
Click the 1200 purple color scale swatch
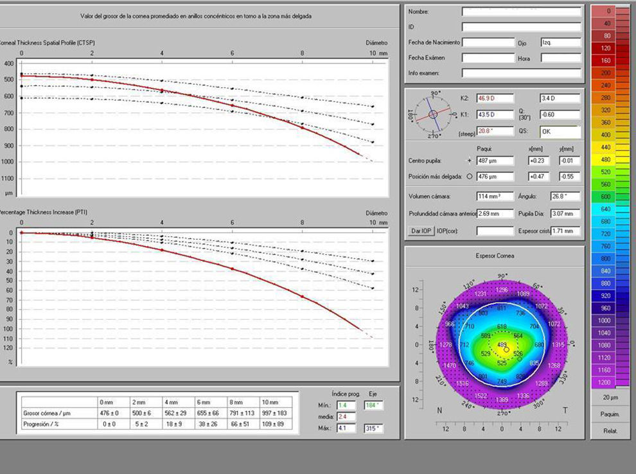[x=606, y=382]
